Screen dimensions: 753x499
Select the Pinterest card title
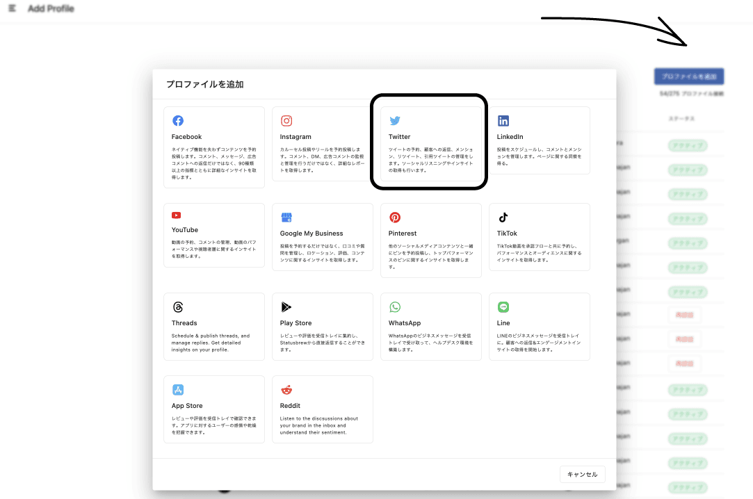[403, 234]
